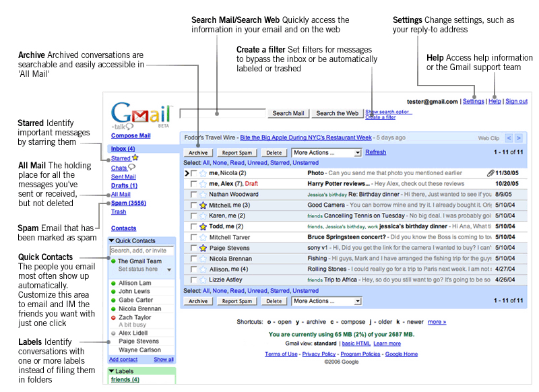Click the Search the Web button

pos(338,113)
